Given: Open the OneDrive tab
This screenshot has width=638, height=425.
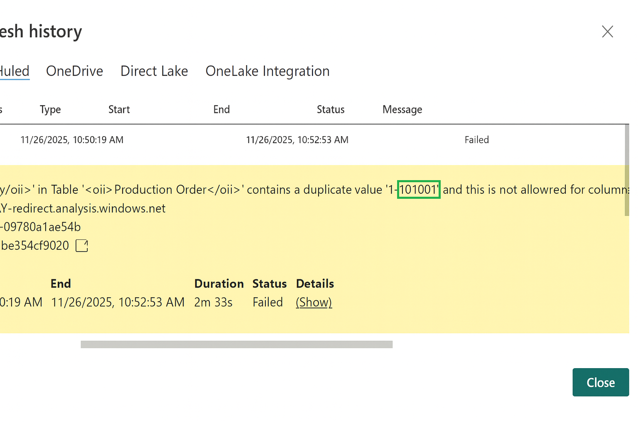Looking at the screenshot, I should [74, 71].
